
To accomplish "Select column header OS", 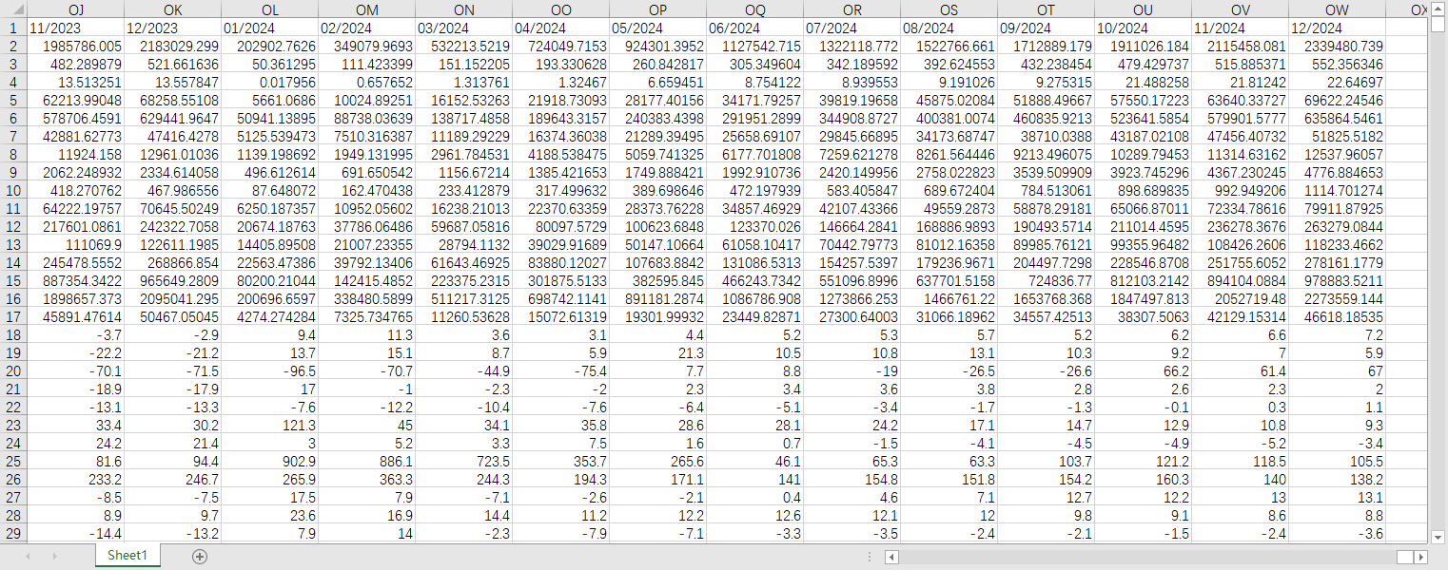I will pos(949,9).
